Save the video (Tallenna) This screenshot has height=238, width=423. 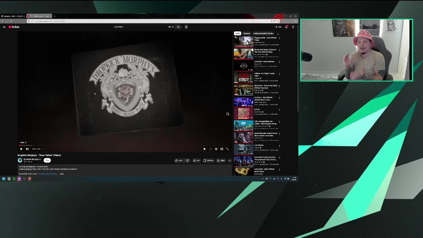209,161
